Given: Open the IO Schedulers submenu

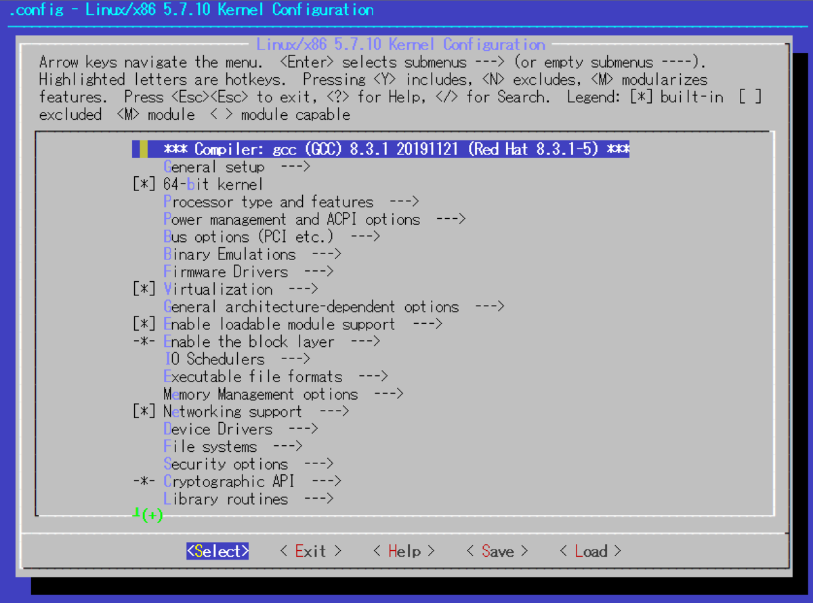Looking at the screenshot, I should click(237, 359).
